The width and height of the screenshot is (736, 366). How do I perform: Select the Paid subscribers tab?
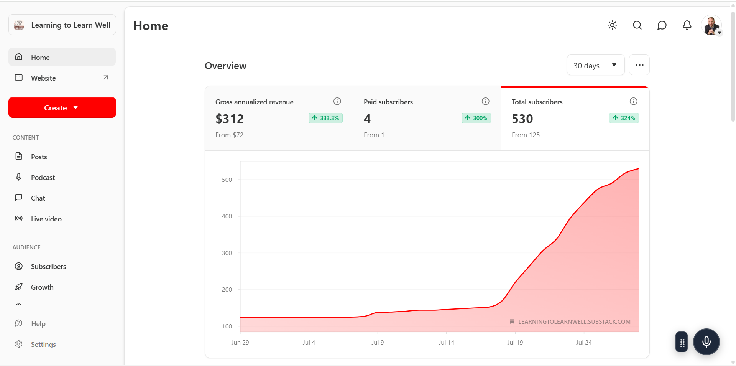point(427,118)
